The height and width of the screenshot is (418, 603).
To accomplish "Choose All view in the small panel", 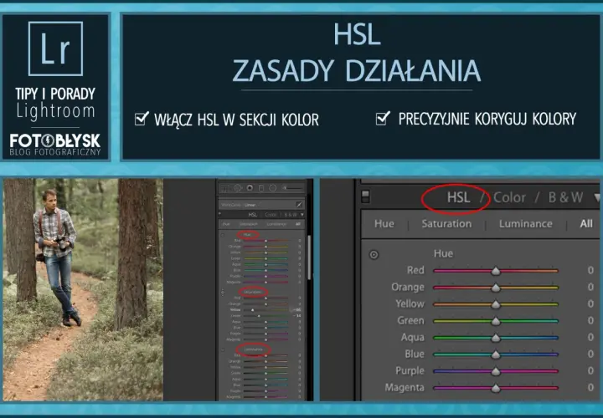I will tap(298, 224).
